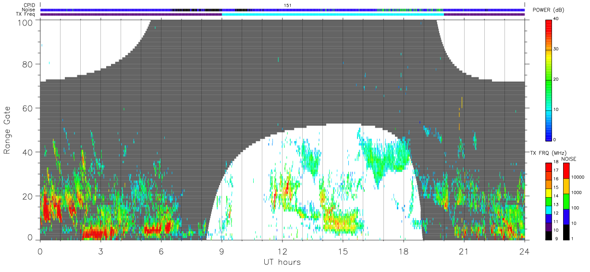
Task: Click the 17 label on TX FRQ colorbar
Action: click(x=555, y=171)
